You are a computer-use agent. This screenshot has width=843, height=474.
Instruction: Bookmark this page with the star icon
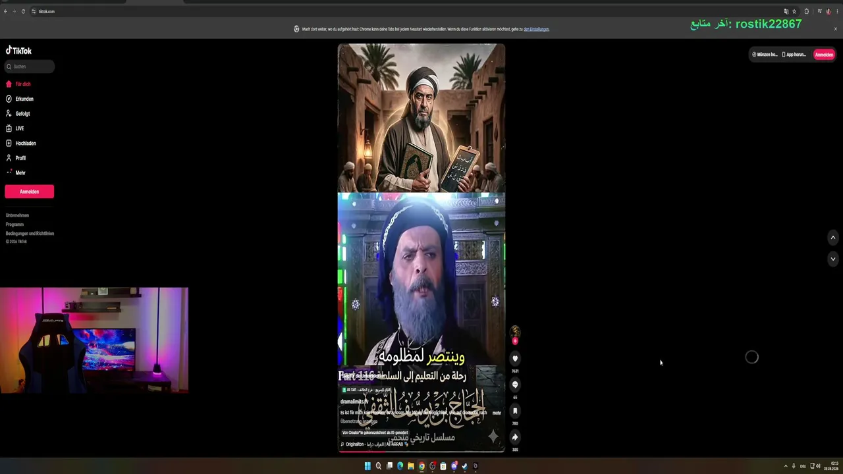[794, 11]
